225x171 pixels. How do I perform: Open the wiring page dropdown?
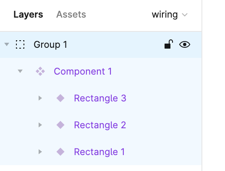click(x=170, y=15)
